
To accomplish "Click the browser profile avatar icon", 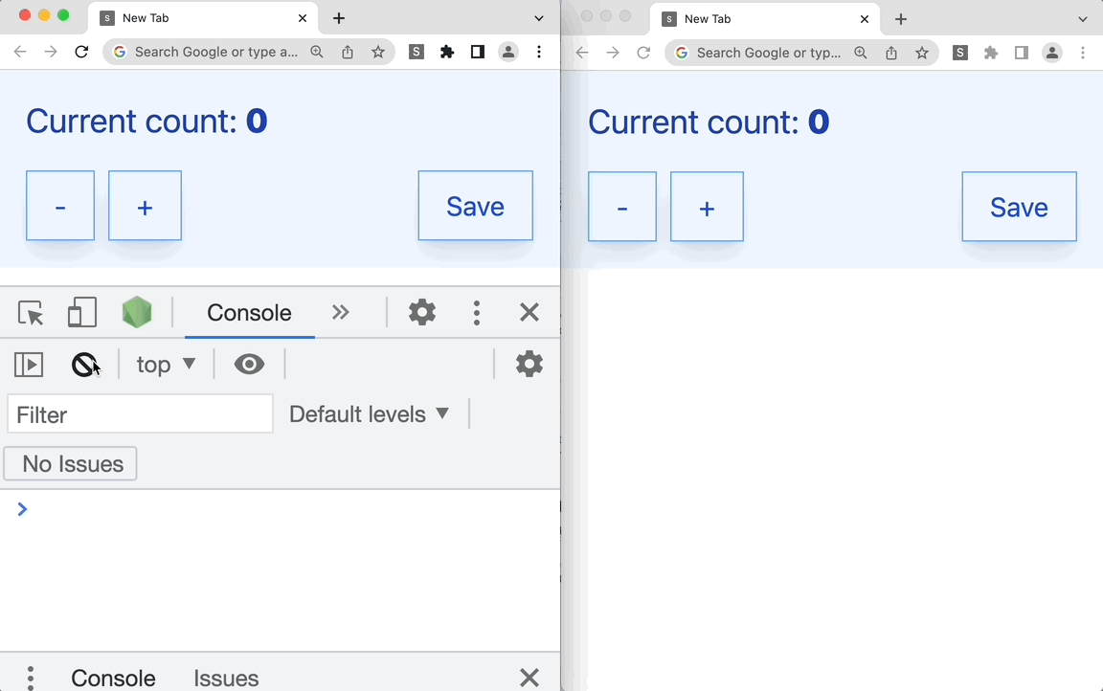I will 508,52.
